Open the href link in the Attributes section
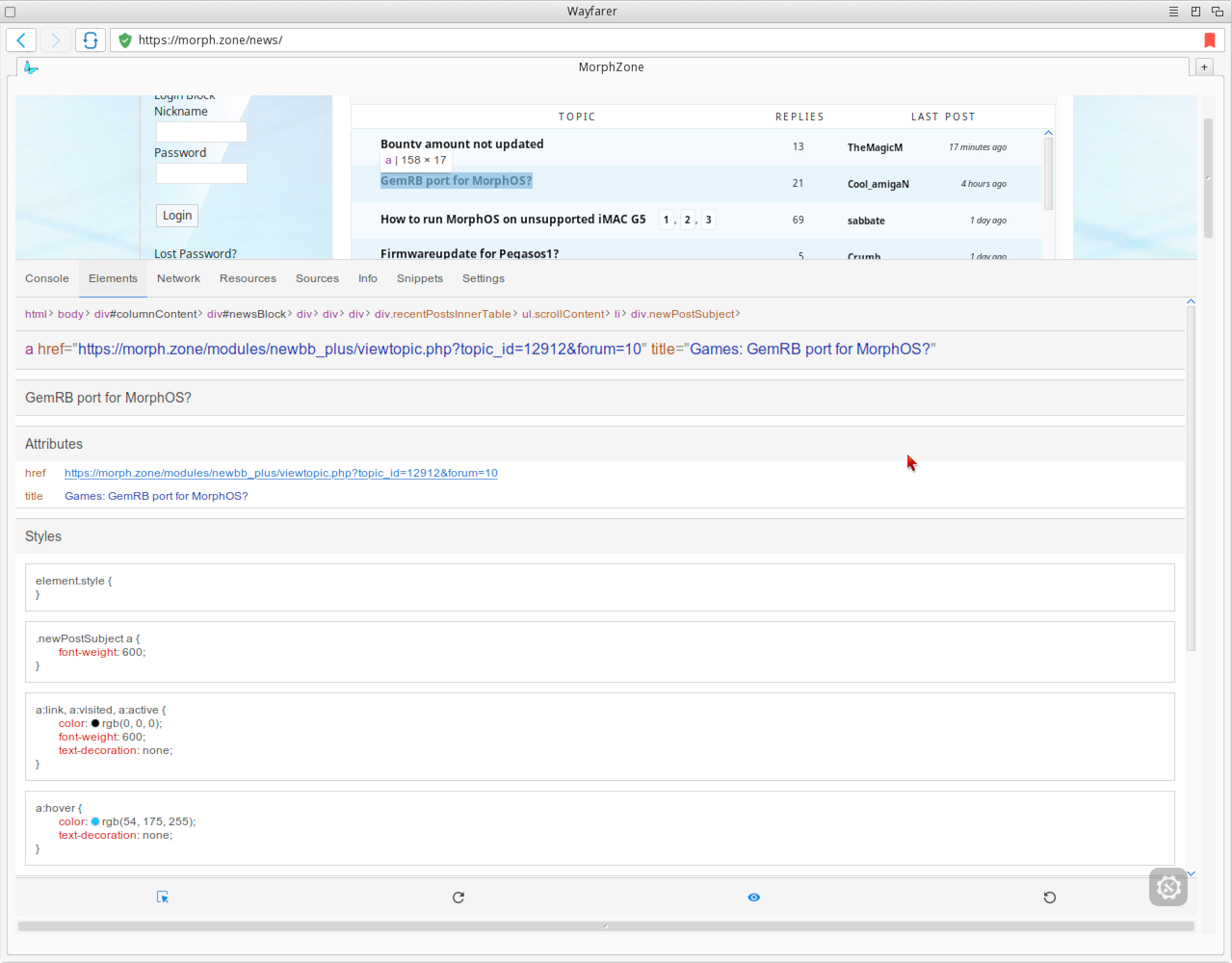This screenshot has width=1232, height=963. click(280, 473)
